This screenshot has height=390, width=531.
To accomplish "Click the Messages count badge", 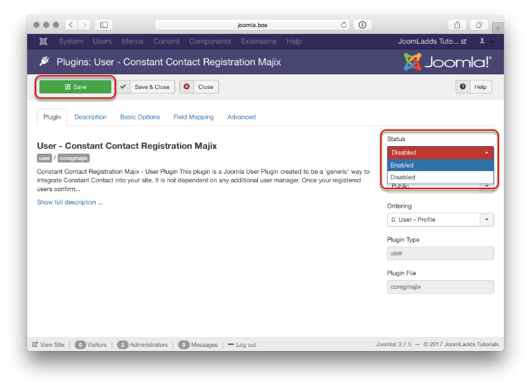I will (x=183, y=345).
